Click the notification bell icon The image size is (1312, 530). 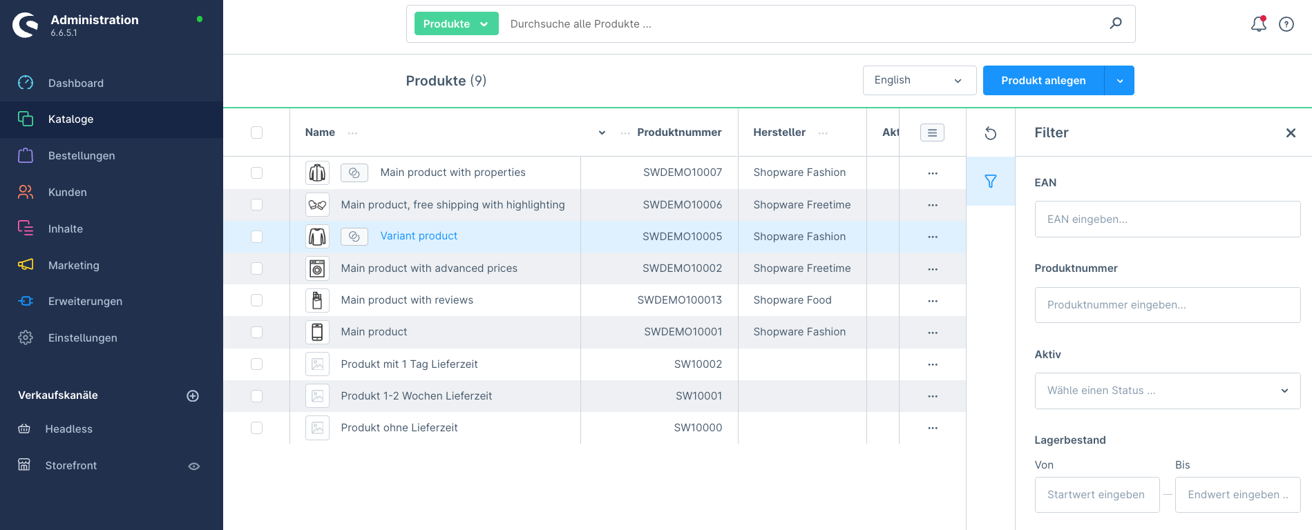pyautogui.click(x=1258, y=24)
